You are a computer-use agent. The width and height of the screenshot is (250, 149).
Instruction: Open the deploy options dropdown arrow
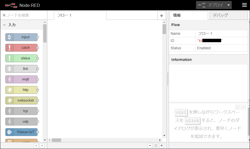click(229, 5)
